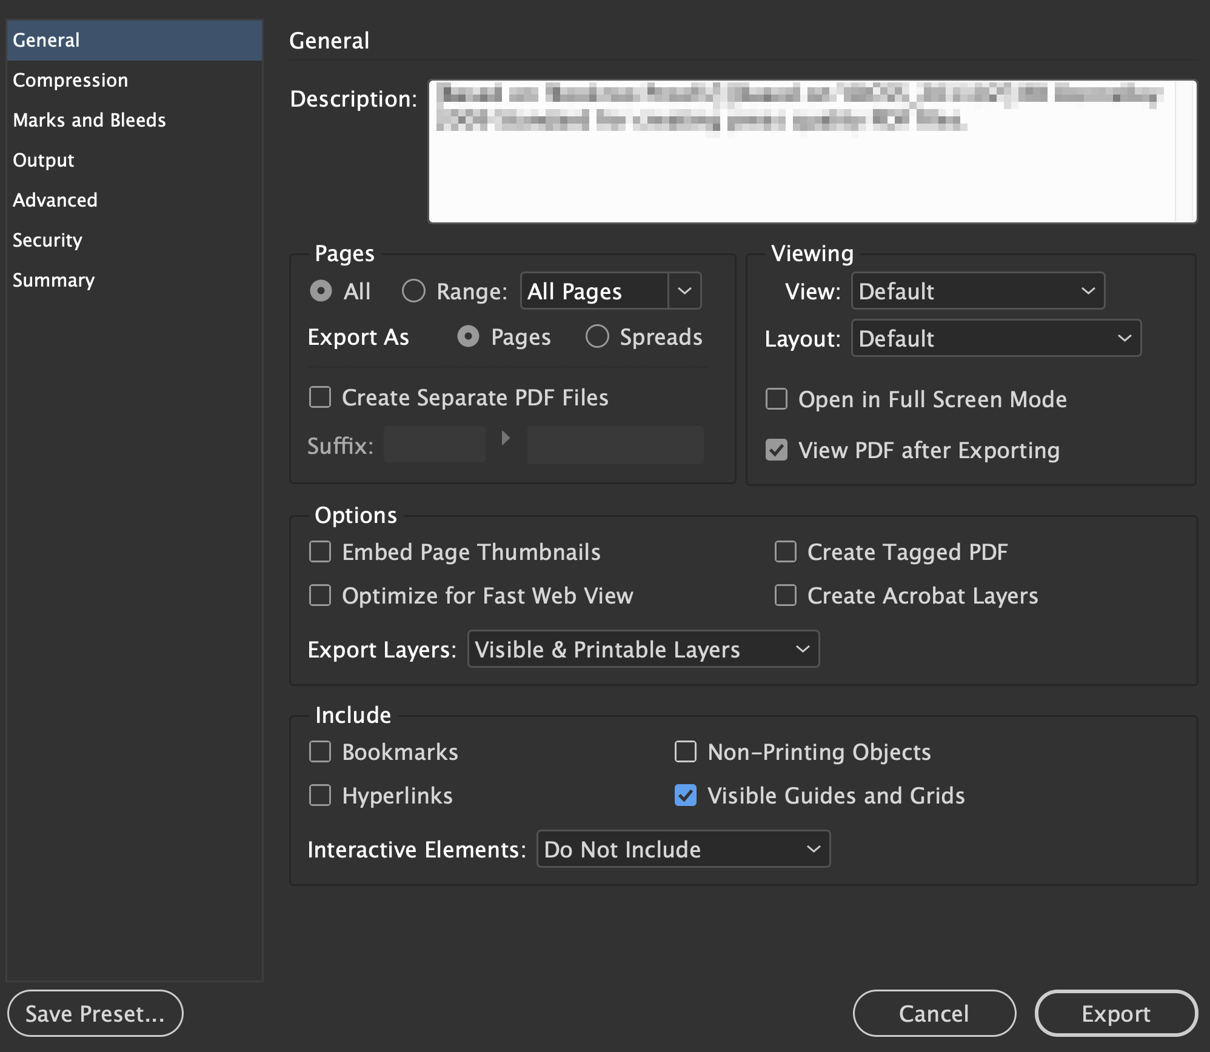The width and height of the screenshot is (1210, 1052).
Task: Open the page Range dropdown showing All Pages
Action: 684,291
